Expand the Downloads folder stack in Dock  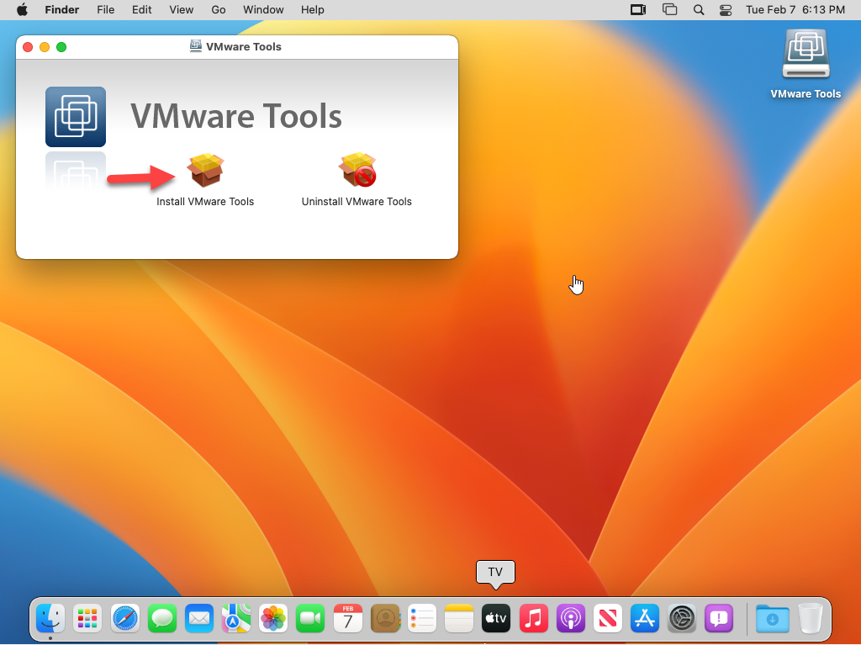pos(772,619)
